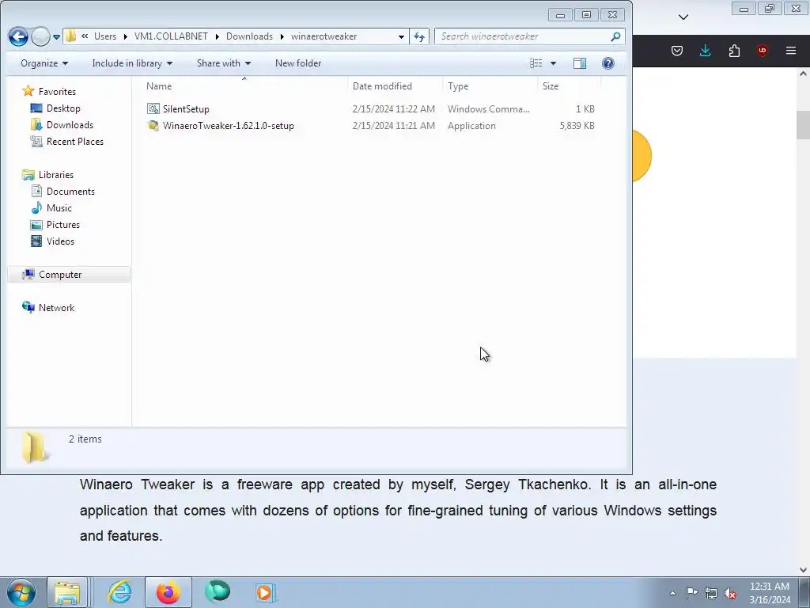Open Downloads in Favorites

[x=70, y=124]
